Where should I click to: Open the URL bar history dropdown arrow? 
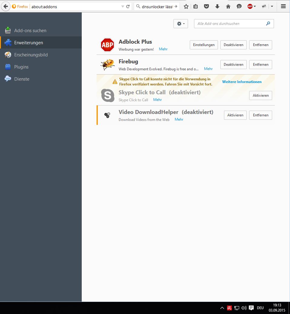click(x=123, y=7)
